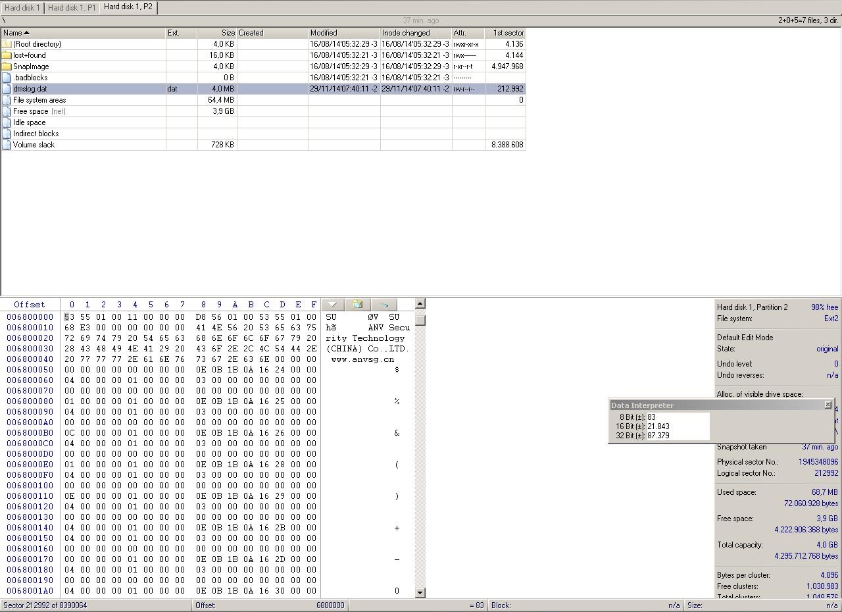Click the hex view scrollbar up arrow
This screenshot has width=842, height=612.
tap(420, 303)
